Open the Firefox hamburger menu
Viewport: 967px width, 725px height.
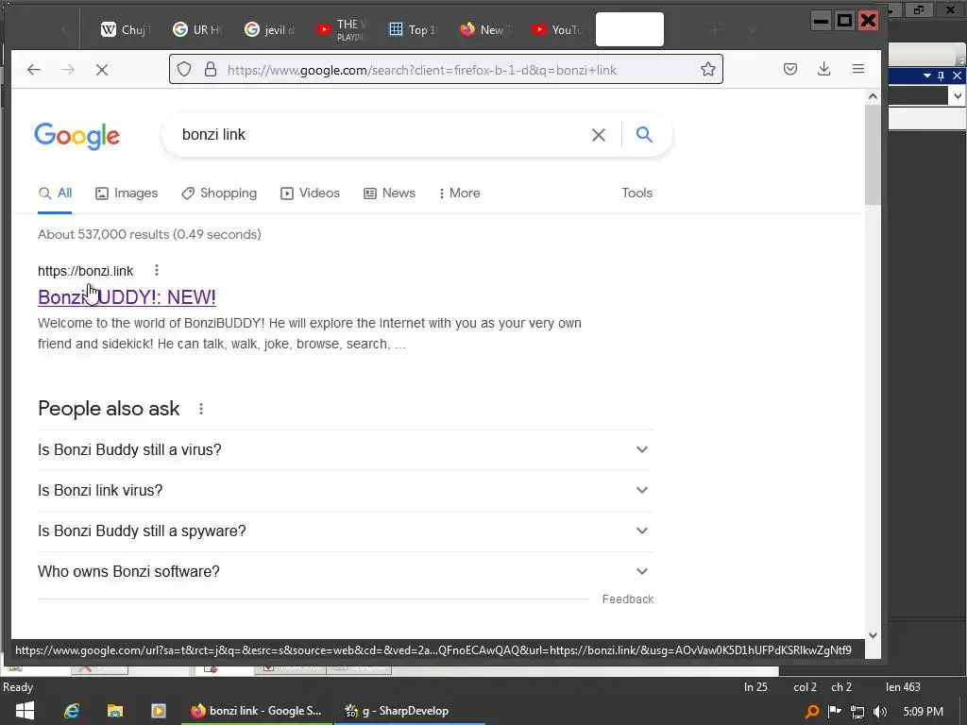pyautogui.click(x=857, y=69)
